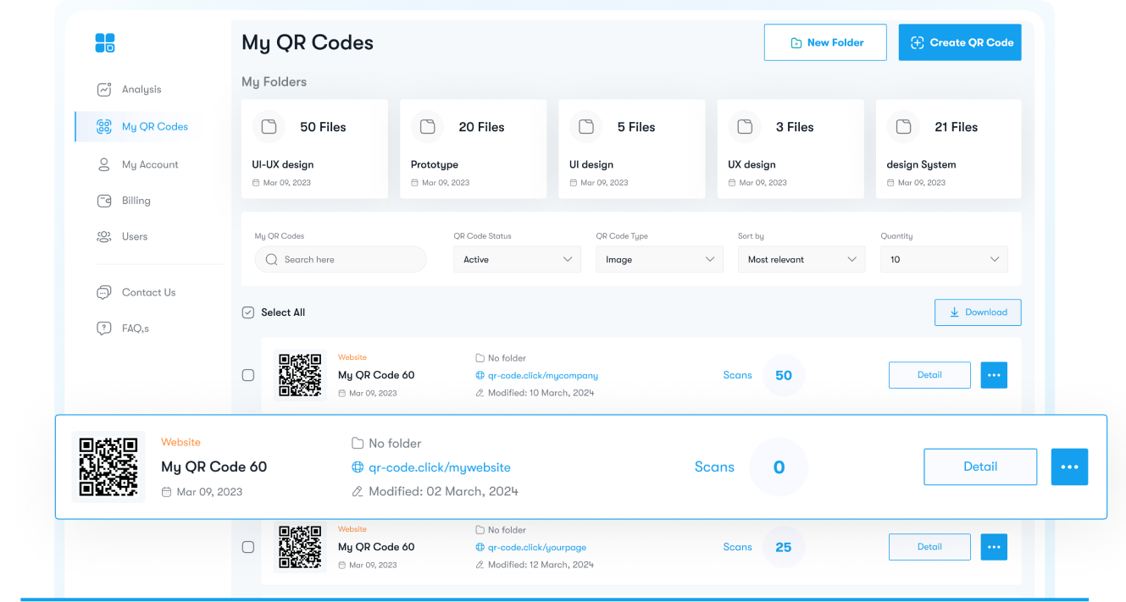Viewport: 1126px width, 602px height.
Task: Click the UI-UX design folder icon
Action: tap(269, 127)
